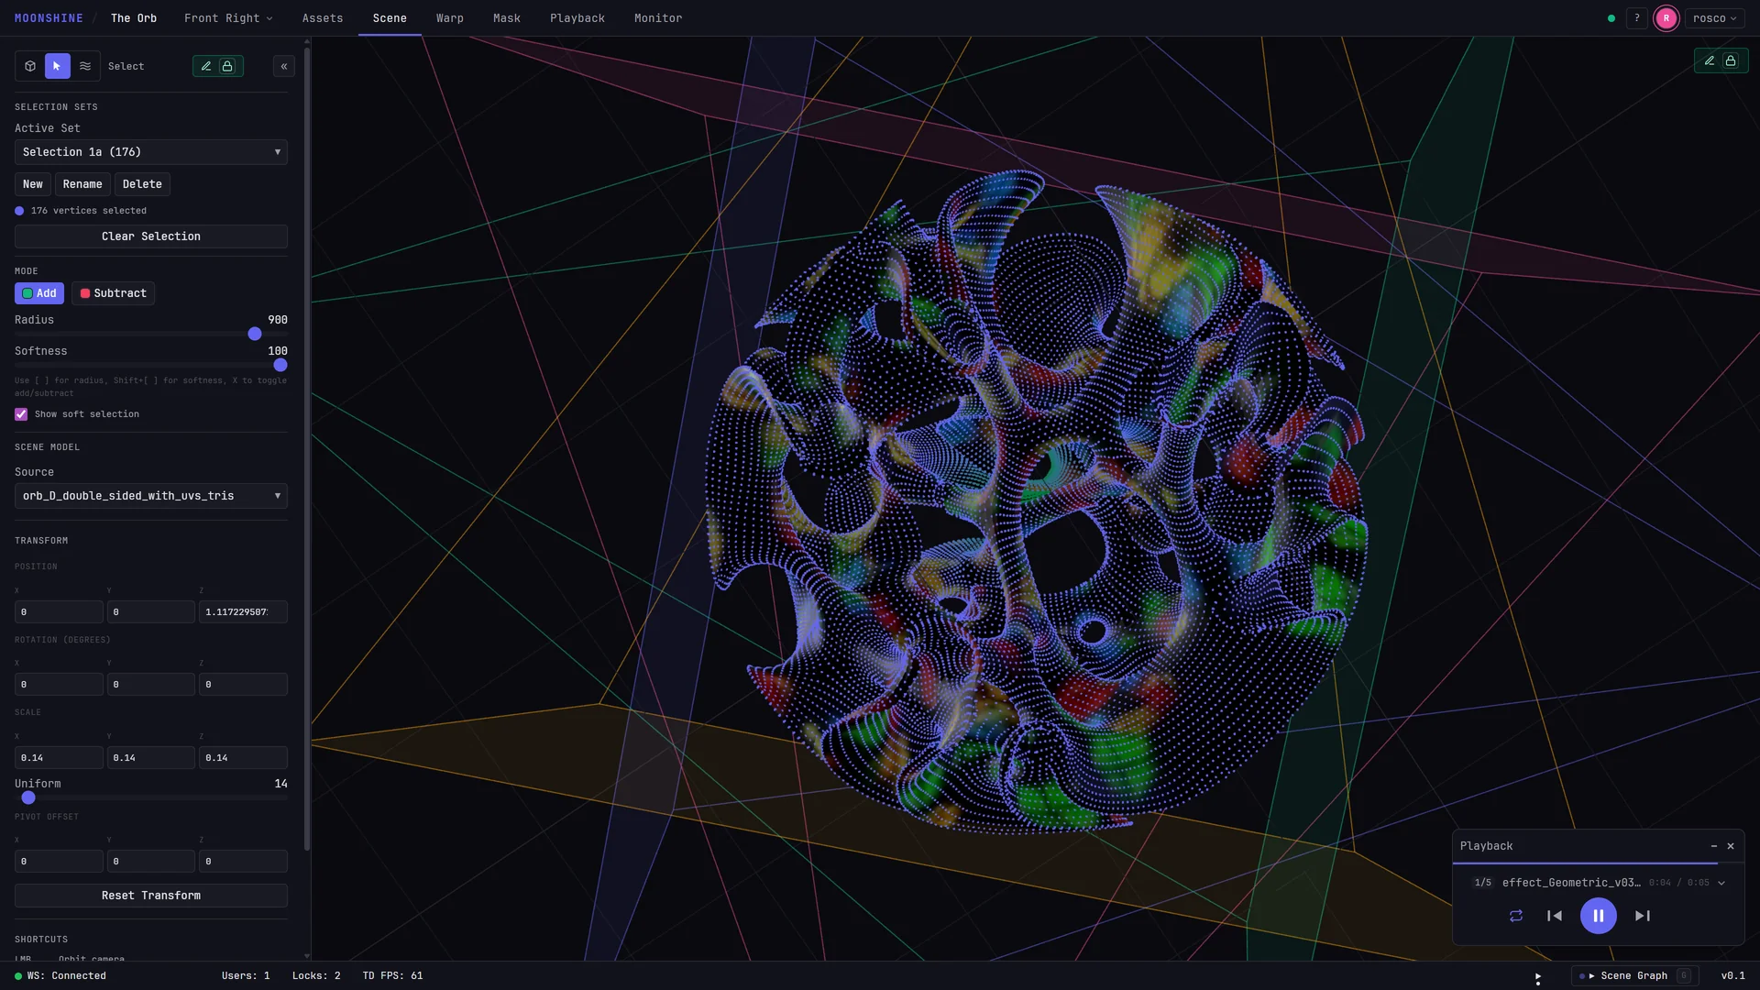
Task: Skip to next clip in Playback
Action: pyautogui.click(x=1643, y=916)
